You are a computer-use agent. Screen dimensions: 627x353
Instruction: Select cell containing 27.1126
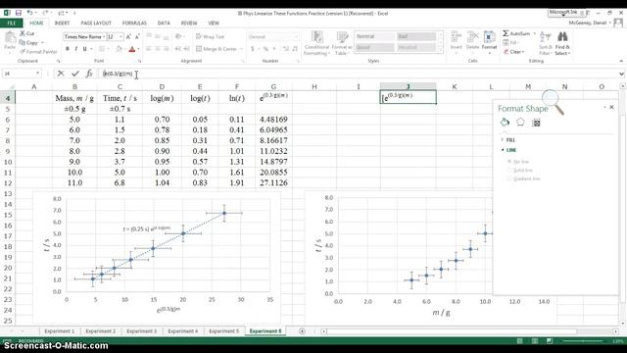click(273, 183)
